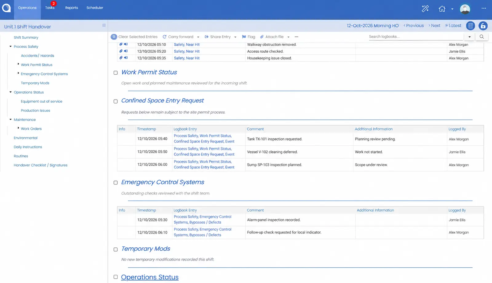This screenshot has width=492, height=283.
Task: Tick the Confined Space Entry Request checkbox
Action: point(116,101)
